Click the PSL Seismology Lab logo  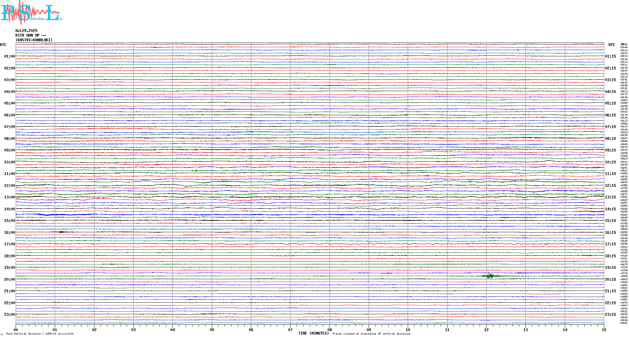click(31, 13)
